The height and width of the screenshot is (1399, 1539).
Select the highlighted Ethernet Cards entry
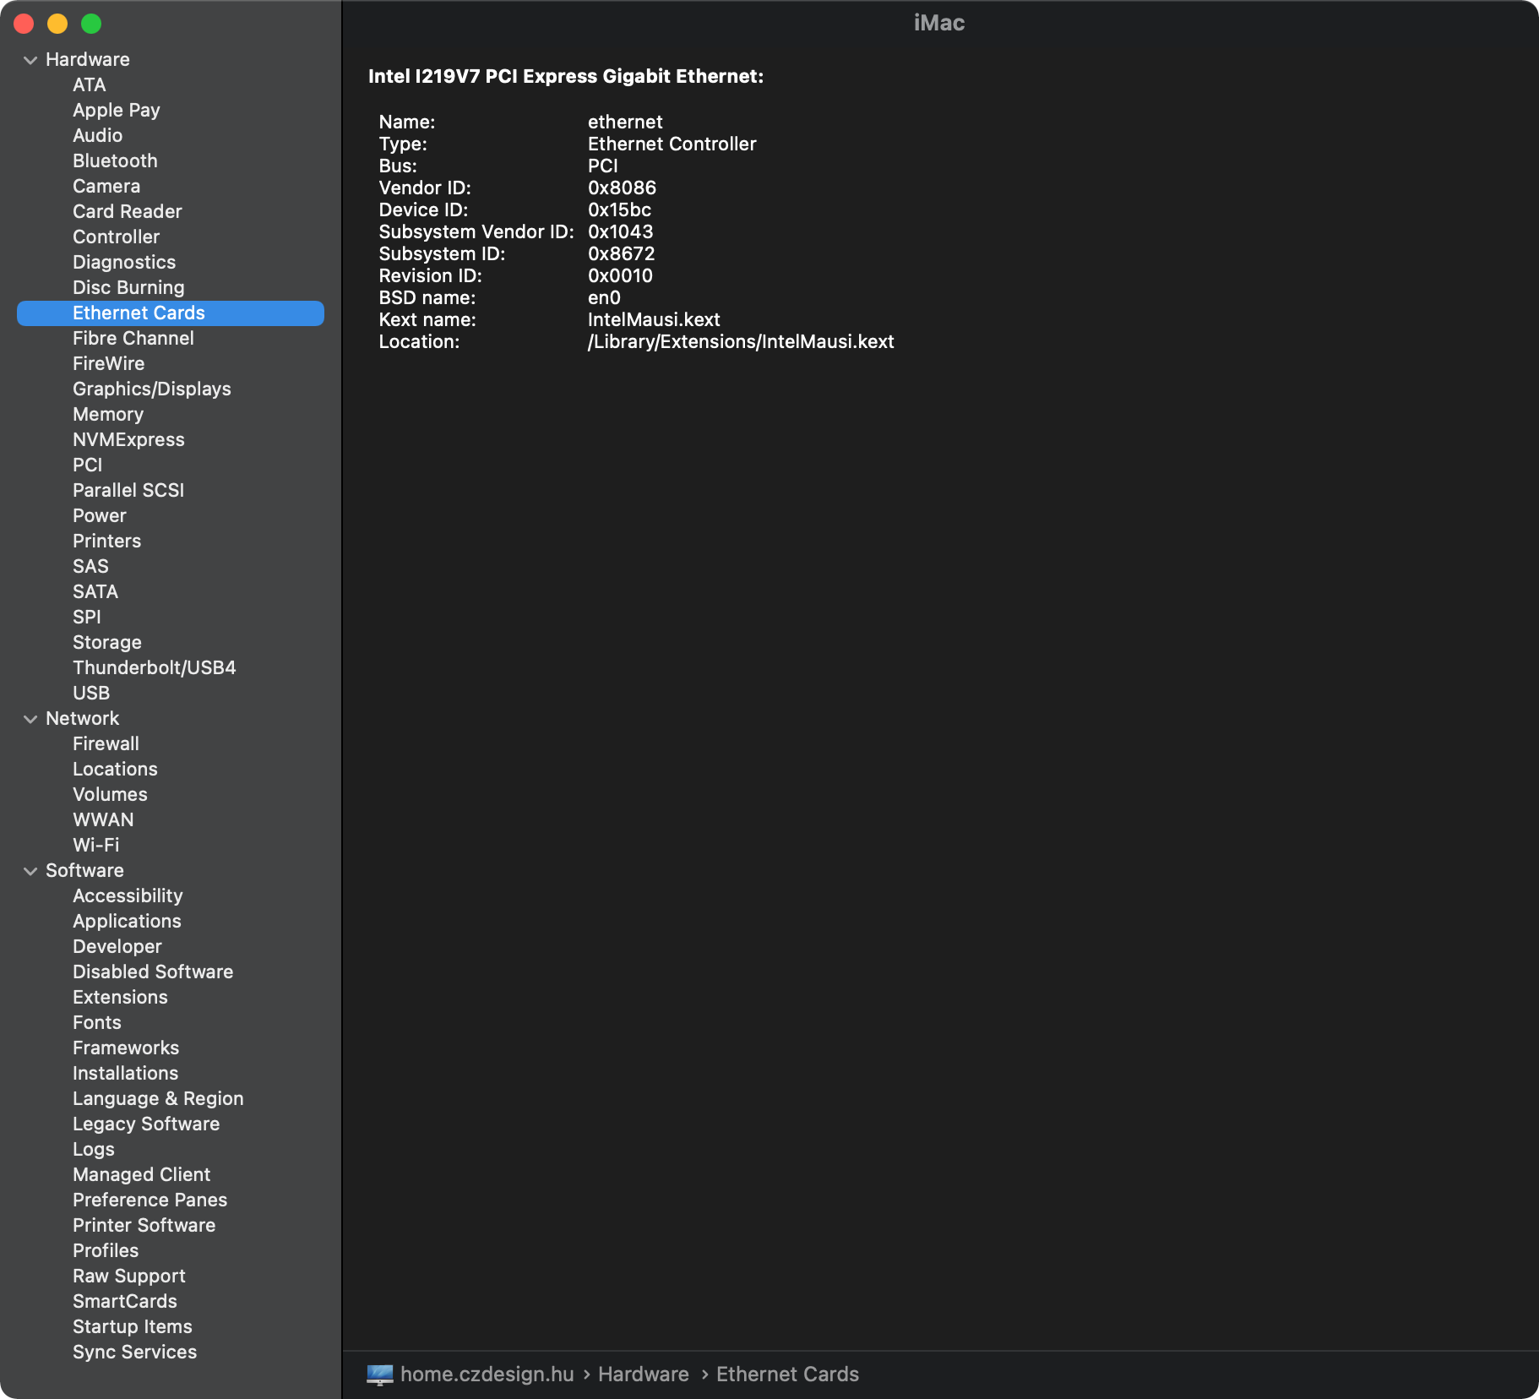[x=171, y=313]
